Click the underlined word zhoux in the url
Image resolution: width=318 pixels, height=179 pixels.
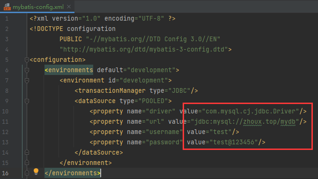click(x=252, y=122)
